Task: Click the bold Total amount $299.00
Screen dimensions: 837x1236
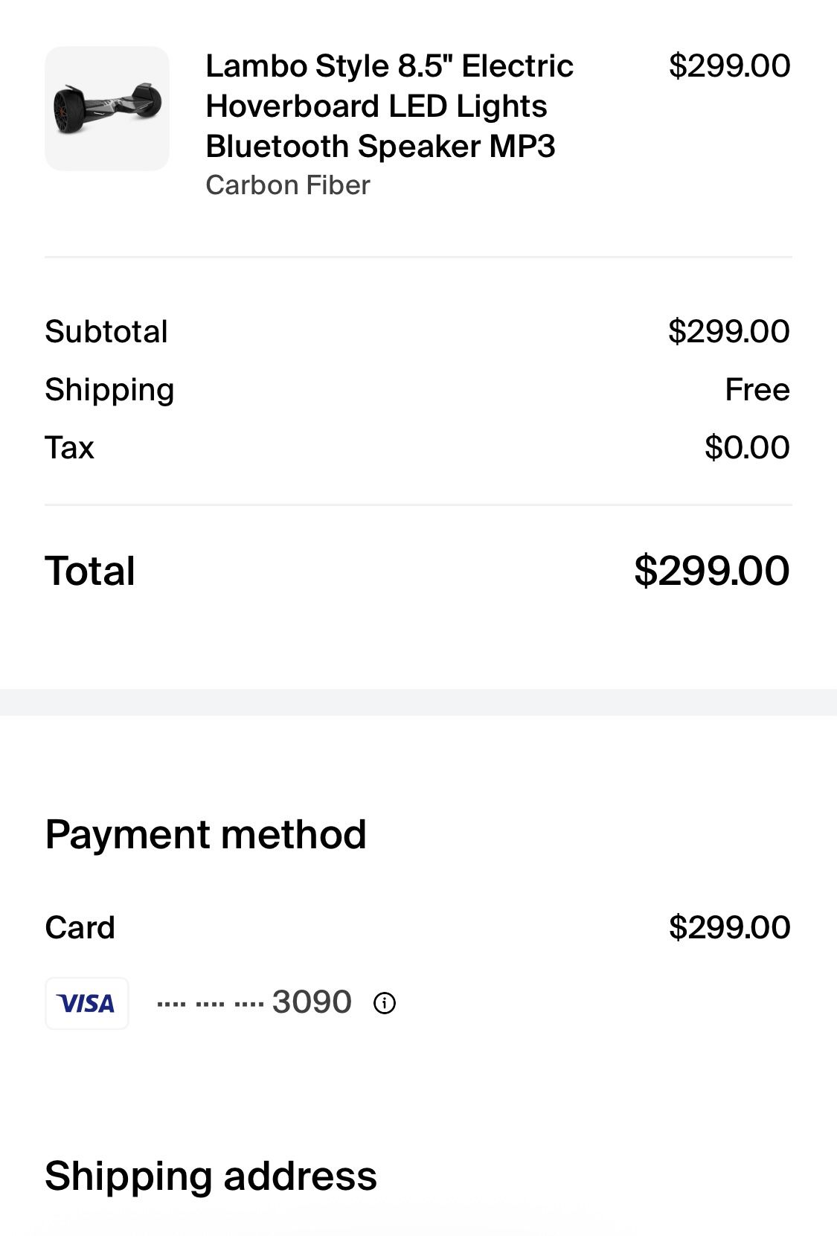Action: 712,571
